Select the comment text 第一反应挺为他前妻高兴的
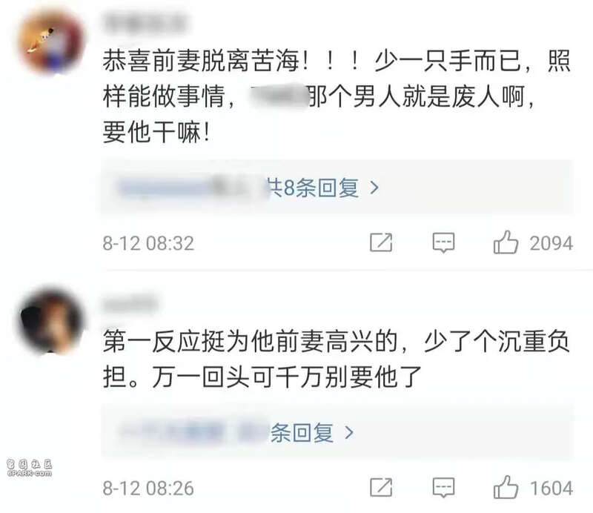 pos(250,341)
